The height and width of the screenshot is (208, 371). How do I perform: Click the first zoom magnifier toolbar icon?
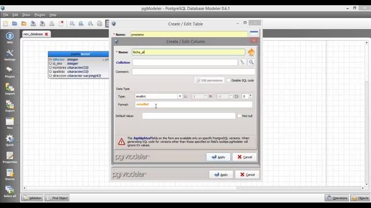pos(72,24)
